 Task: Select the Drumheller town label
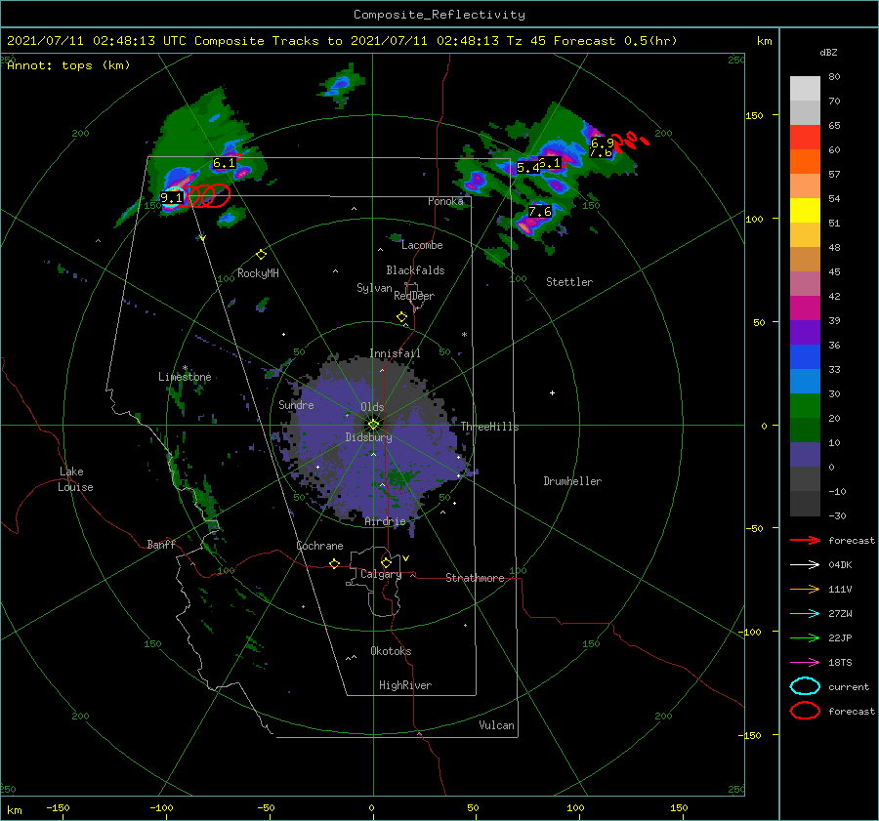click(572, 481)
